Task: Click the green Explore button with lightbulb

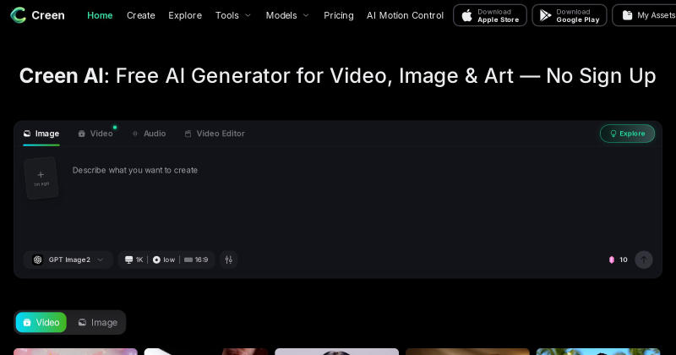Action: [627, 134]
